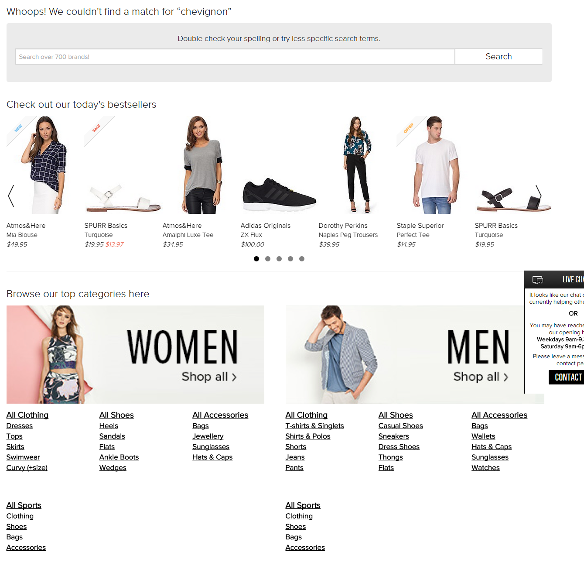The height and width of the screenshot is (566, 584).
Task: Open the SPURR Basics white Turquoise sandal image
Action: tap(123, 165)
